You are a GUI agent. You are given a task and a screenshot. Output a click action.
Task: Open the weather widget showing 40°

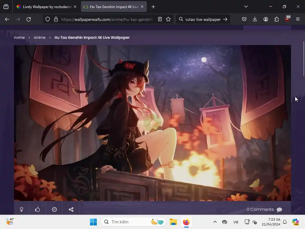[x=10, y=222]
